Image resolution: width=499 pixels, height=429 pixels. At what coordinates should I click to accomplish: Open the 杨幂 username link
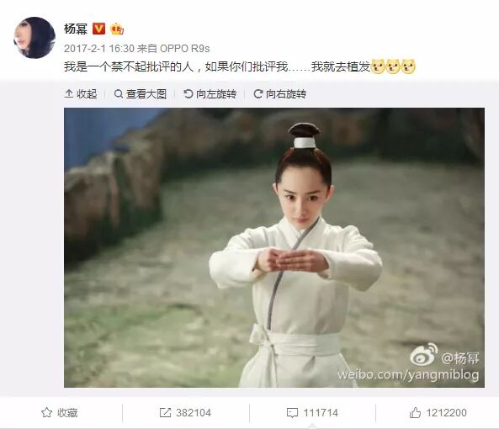(x=76, y=29)
